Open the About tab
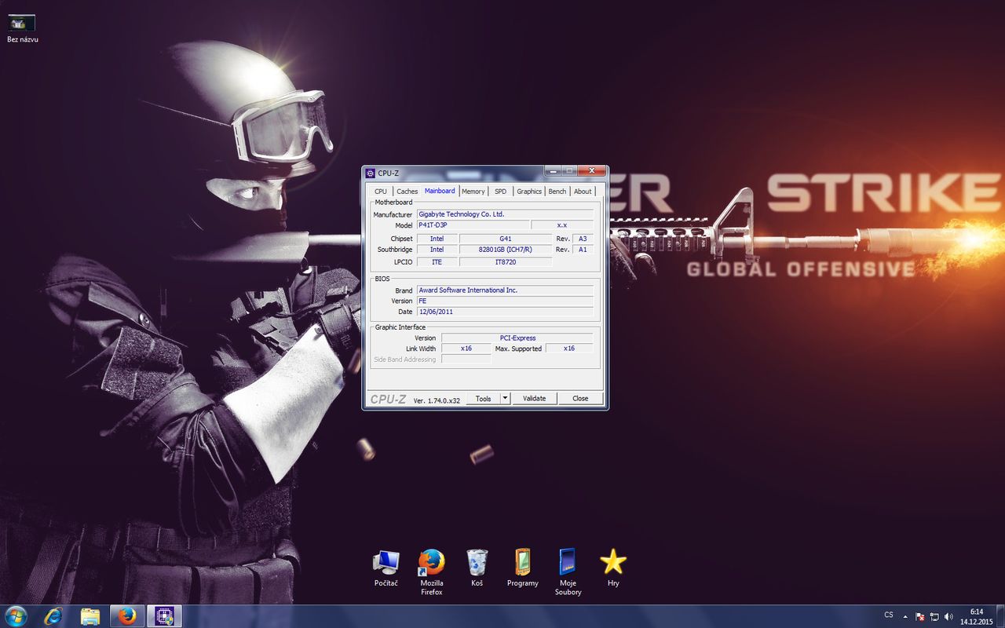This screenshot has height=628, width=1005. 583,191
